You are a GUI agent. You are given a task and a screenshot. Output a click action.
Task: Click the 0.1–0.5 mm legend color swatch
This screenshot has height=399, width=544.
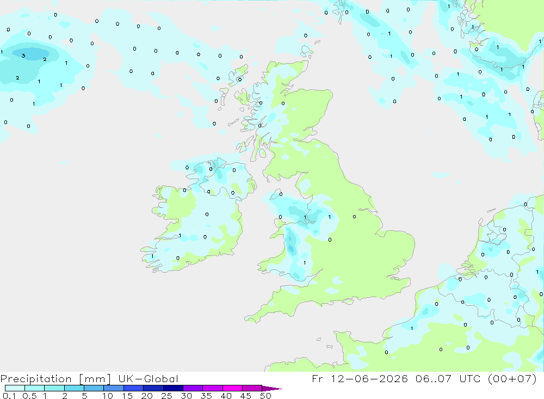coord(15,388)
